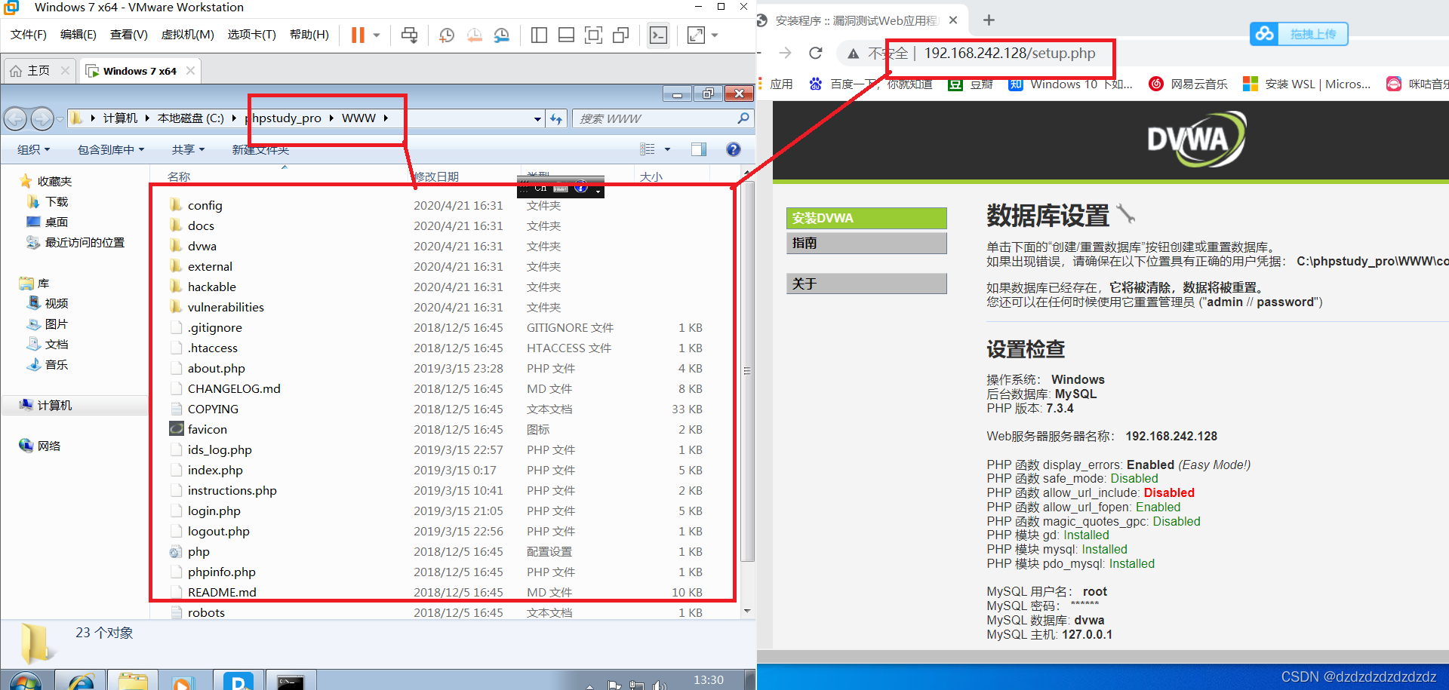The width and height of the screenshot is (1449, 690).
Task: Switch to Unity mode
Action: tap(620, 35)
